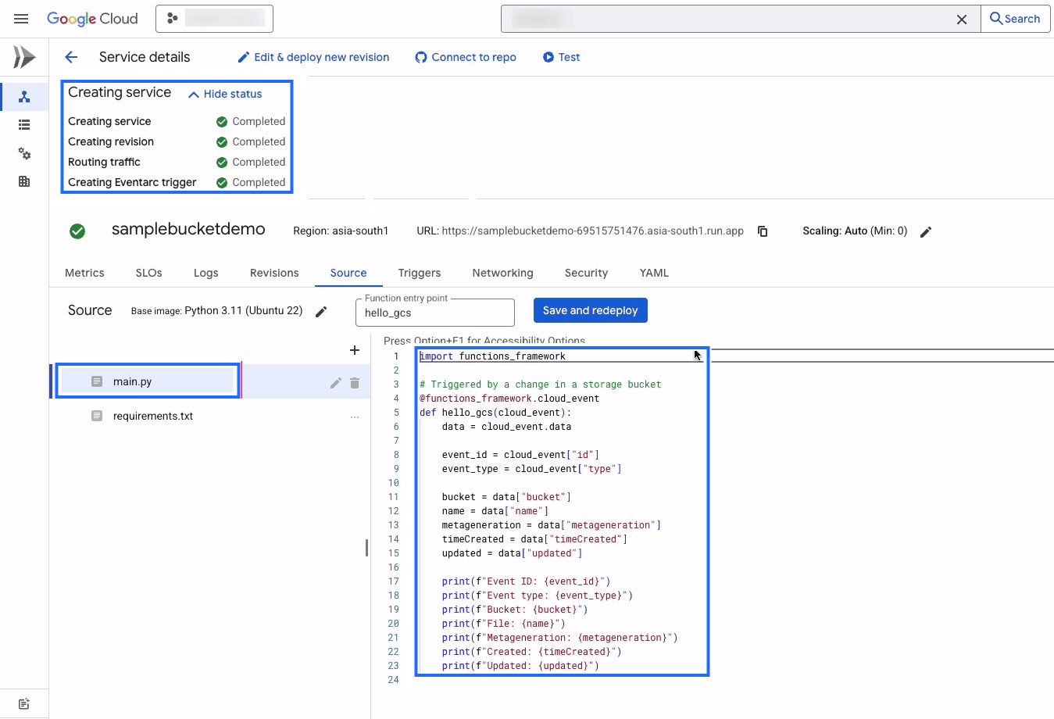Viewport: 1054px width, 719px height.
Task: Open the project selector dropdown
Action: click(214, 19)
